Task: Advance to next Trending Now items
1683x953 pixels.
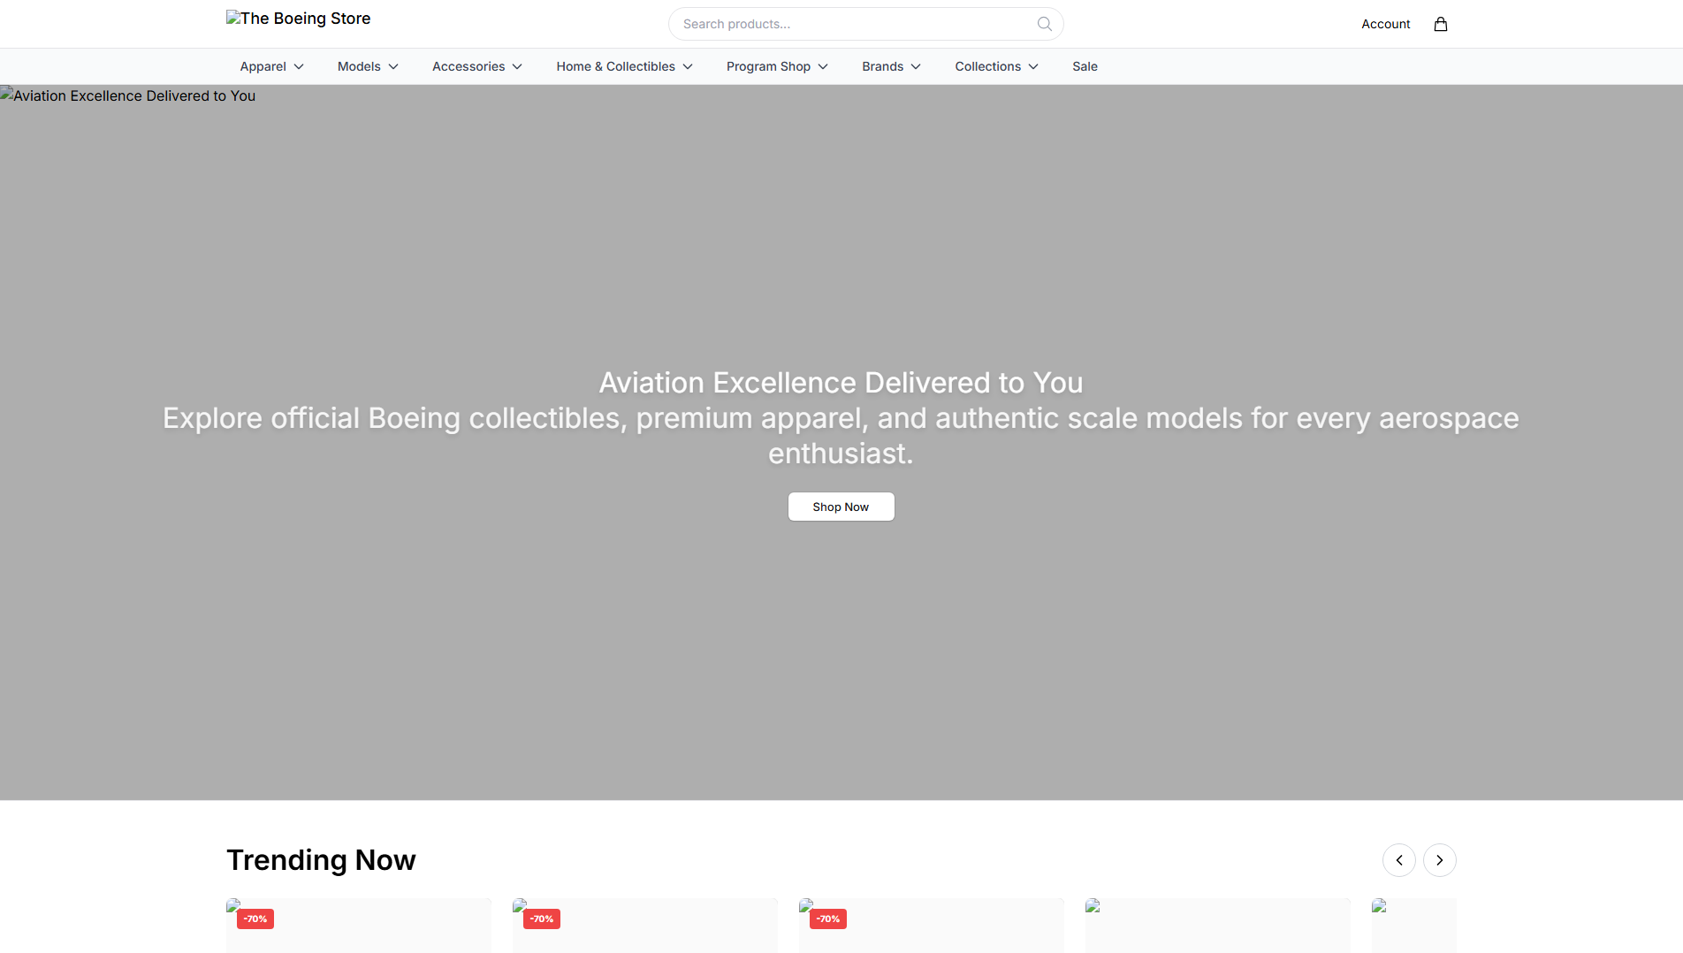Action: (1440, 860)
